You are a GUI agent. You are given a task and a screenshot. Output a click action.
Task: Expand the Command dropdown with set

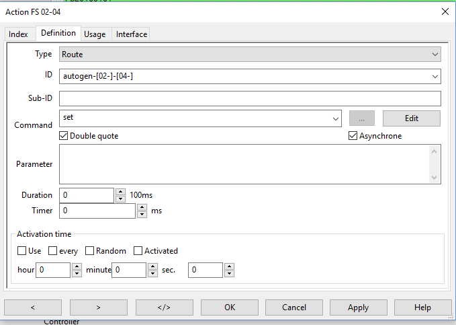pos(336,119)
